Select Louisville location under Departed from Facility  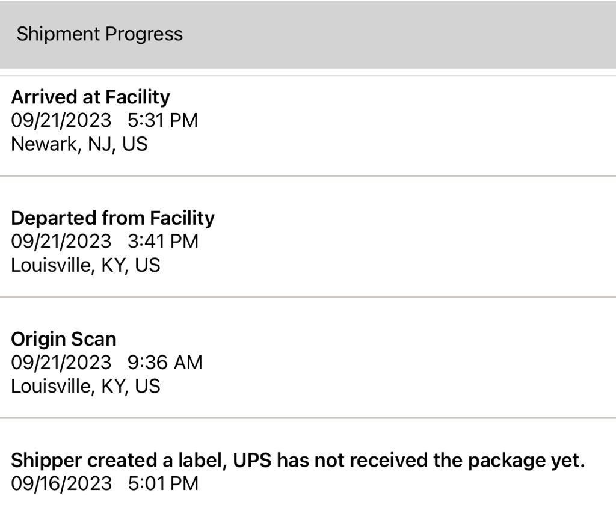point(85,265)
